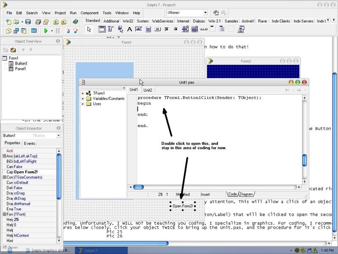Click the green Run button in the toolbar

tap(46, 31)
